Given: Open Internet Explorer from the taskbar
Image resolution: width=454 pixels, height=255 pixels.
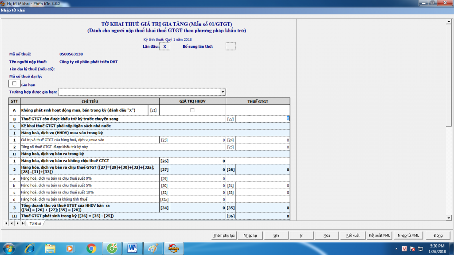Looking at the screenshot, I should pyautogui.click(x=30, y=248).
